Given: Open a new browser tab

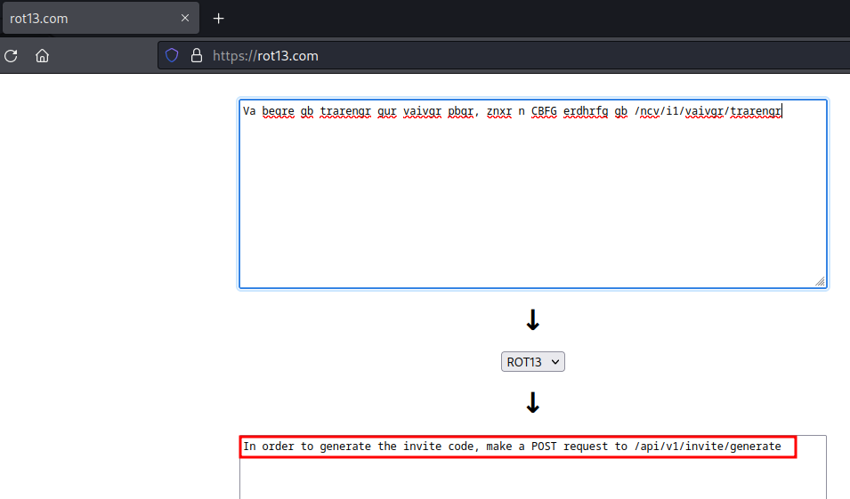Looking at the screenshot, I should 219,19.
